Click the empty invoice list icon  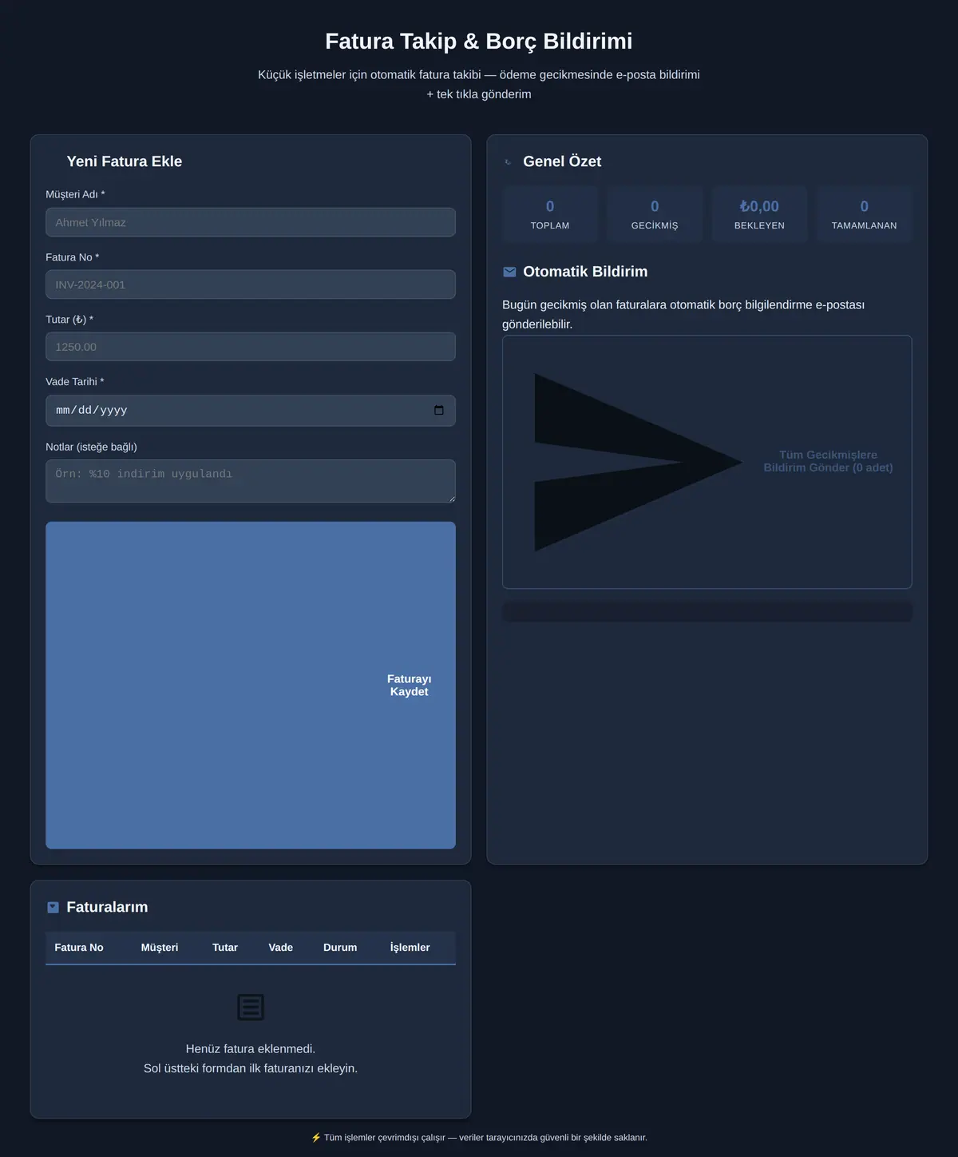tap(251, 1007)
